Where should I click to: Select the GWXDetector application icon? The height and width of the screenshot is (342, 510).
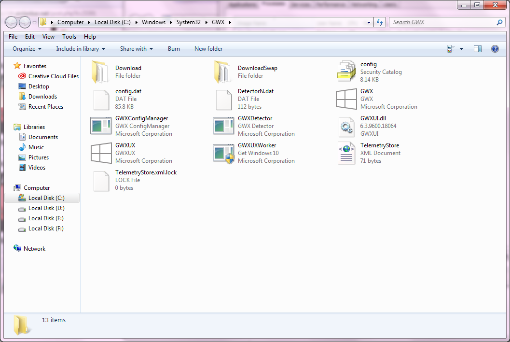point(223,126)
